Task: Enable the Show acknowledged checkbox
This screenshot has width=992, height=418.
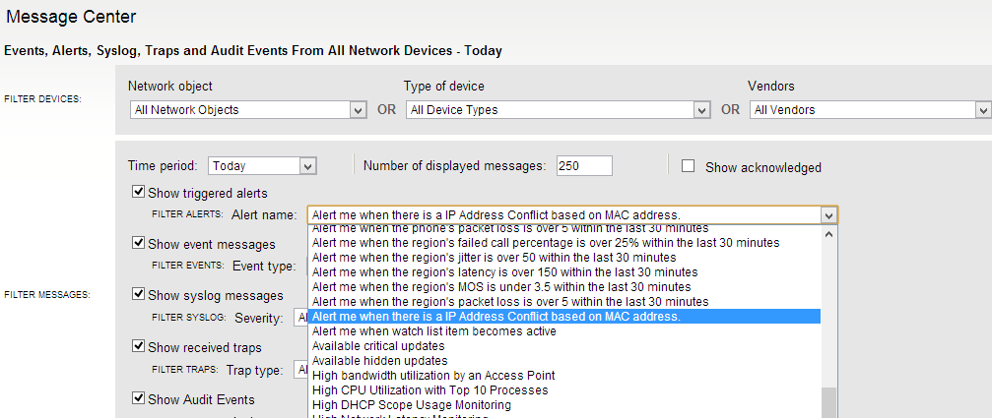Action: point(688,166)
